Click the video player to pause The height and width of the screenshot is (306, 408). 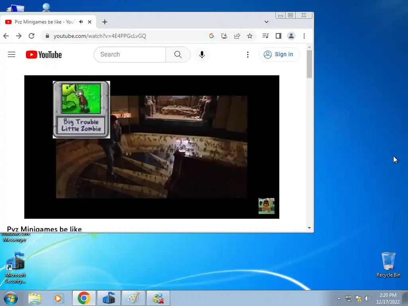click(152, 147)
